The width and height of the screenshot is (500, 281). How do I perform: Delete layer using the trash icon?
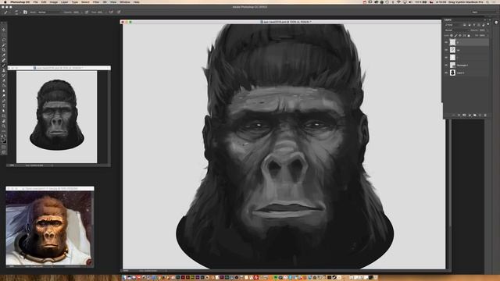[x=485, y=115]
